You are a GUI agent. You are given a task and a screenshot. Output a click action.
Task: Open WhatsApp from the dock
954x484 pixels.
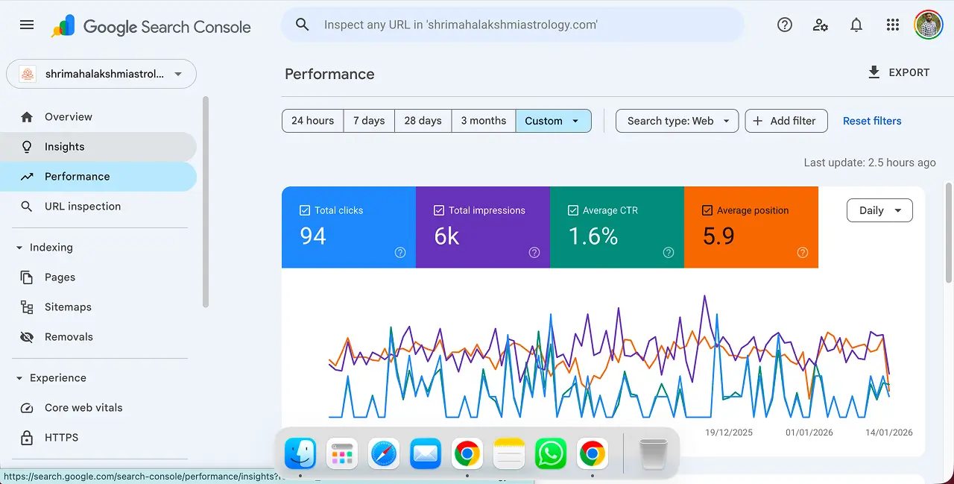click(550, 453)
